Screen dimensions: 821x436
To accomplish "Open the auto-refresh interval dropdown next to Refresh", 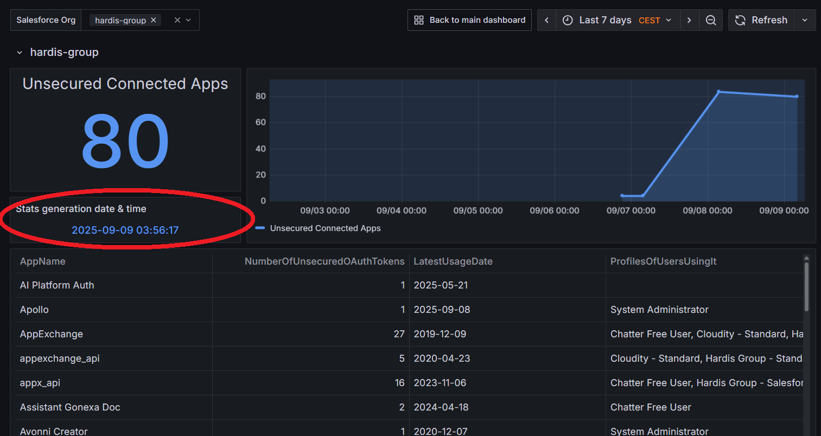I will pos(804,20).
